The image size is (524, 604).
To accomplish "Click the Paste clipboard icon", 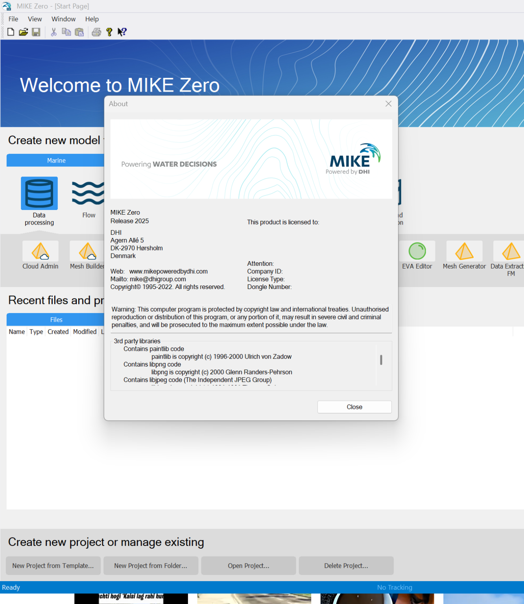I will coord(79,32).
